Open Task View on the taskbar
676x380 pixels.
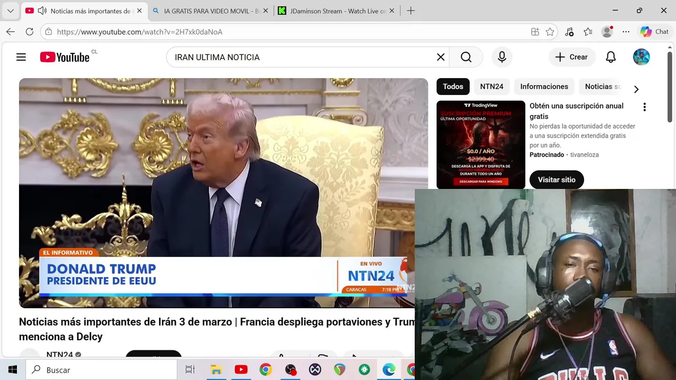[190, 370]
